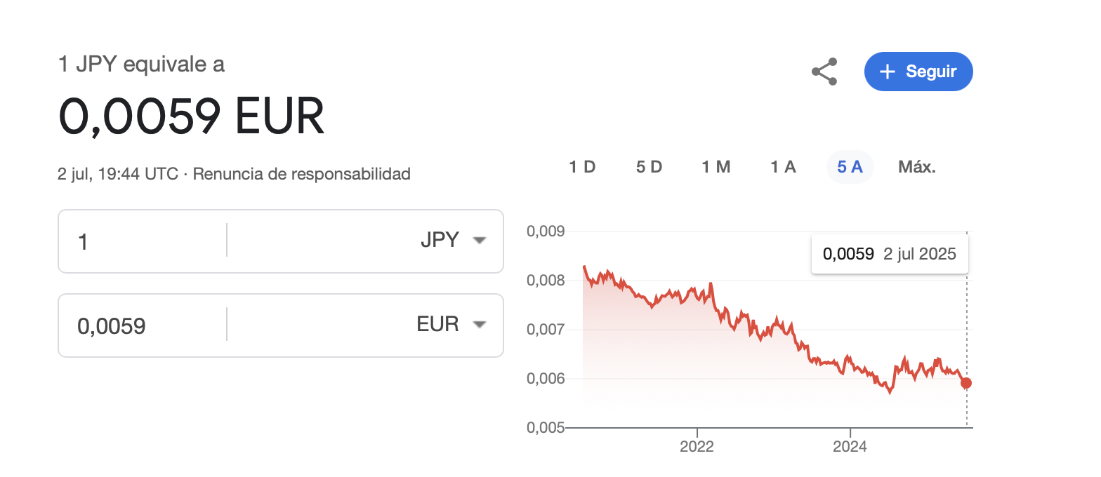Screen dimensions: 1101x477
Task: Select the 1 A time range
Action: [x=783, y=167]
